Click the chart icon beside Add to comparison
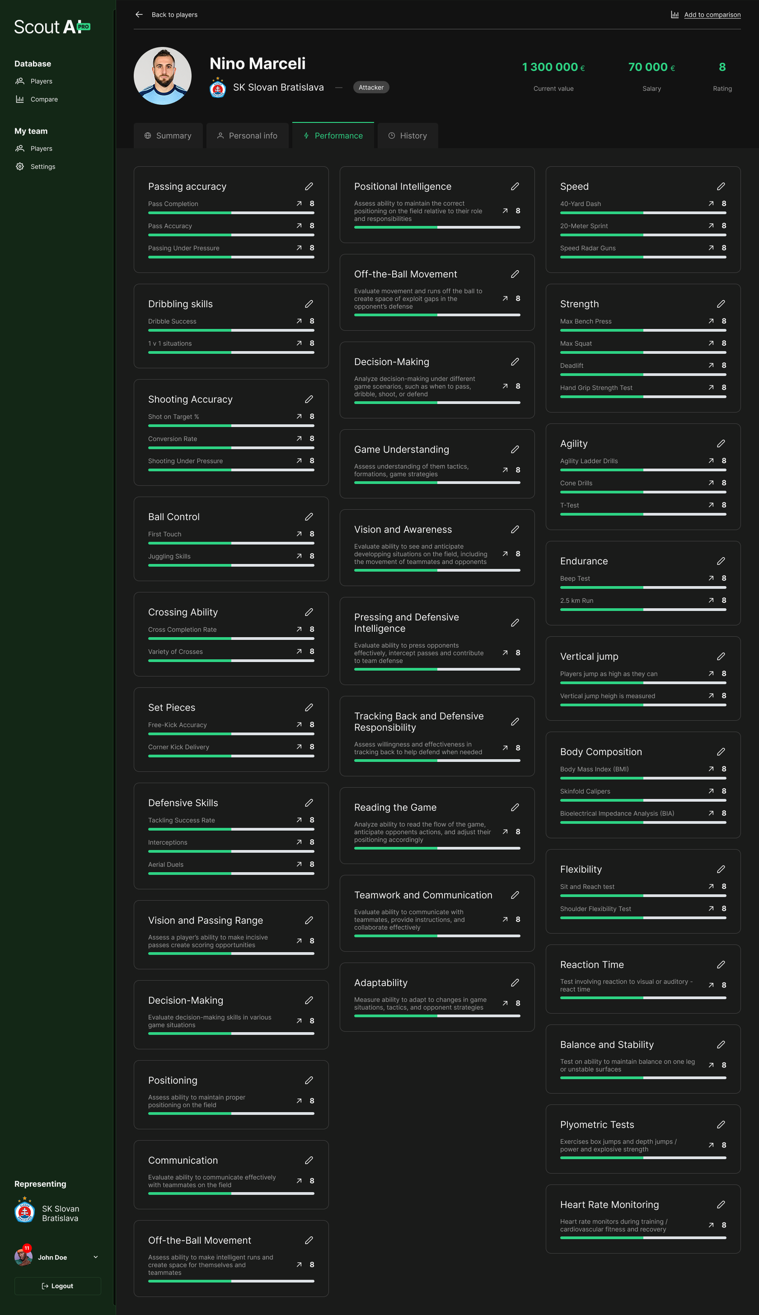The width and height of the screenshot is (759, 1315). tap(674, 15)
